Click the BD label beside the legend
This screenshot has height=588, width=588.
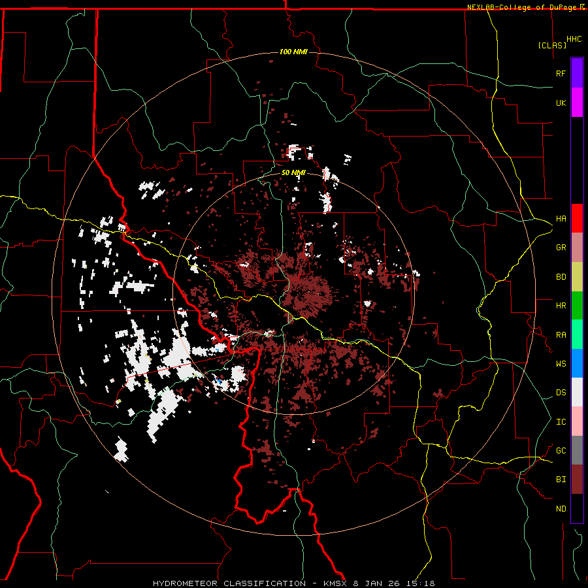561,277
